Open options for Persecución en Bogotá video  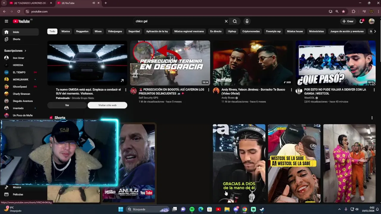208,90
